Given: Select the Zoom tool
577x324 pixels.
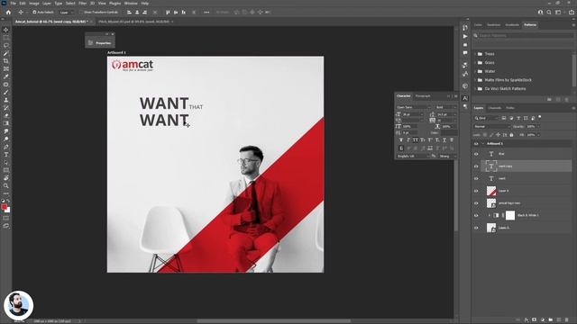Looking at the screenshot, I should (6, 186).
